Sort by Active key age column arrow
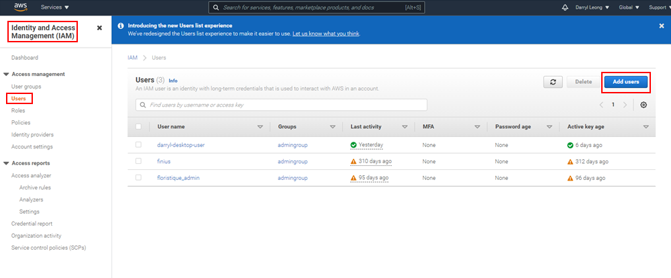The height and width of the screenshot is (278, 671). coord(646,127)
